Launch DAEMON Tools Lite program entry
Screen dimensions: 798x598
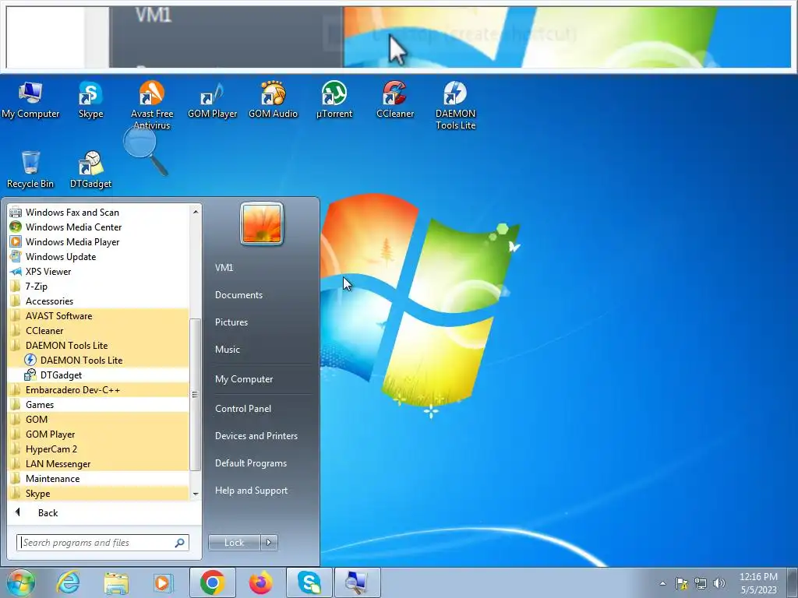pos(99,360)
